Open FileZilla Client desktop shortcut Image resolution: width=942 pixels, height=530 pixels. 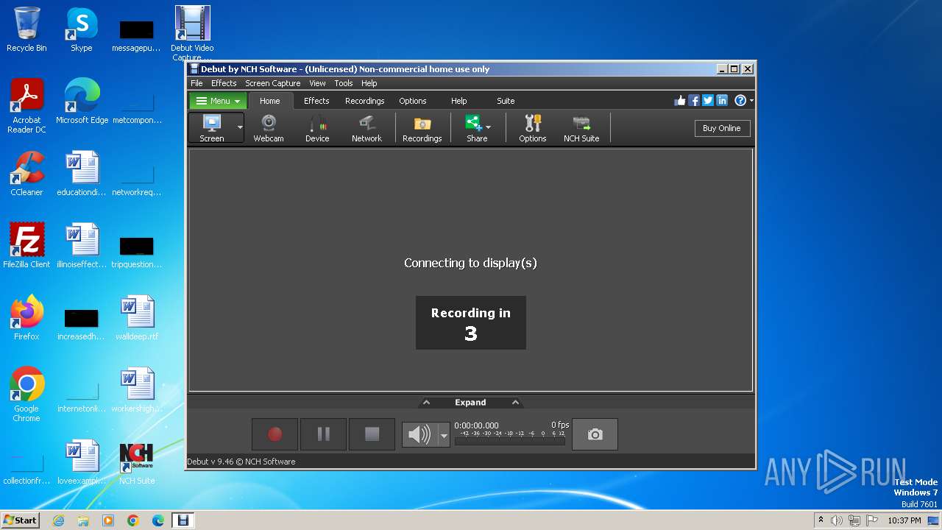(26, 246)
